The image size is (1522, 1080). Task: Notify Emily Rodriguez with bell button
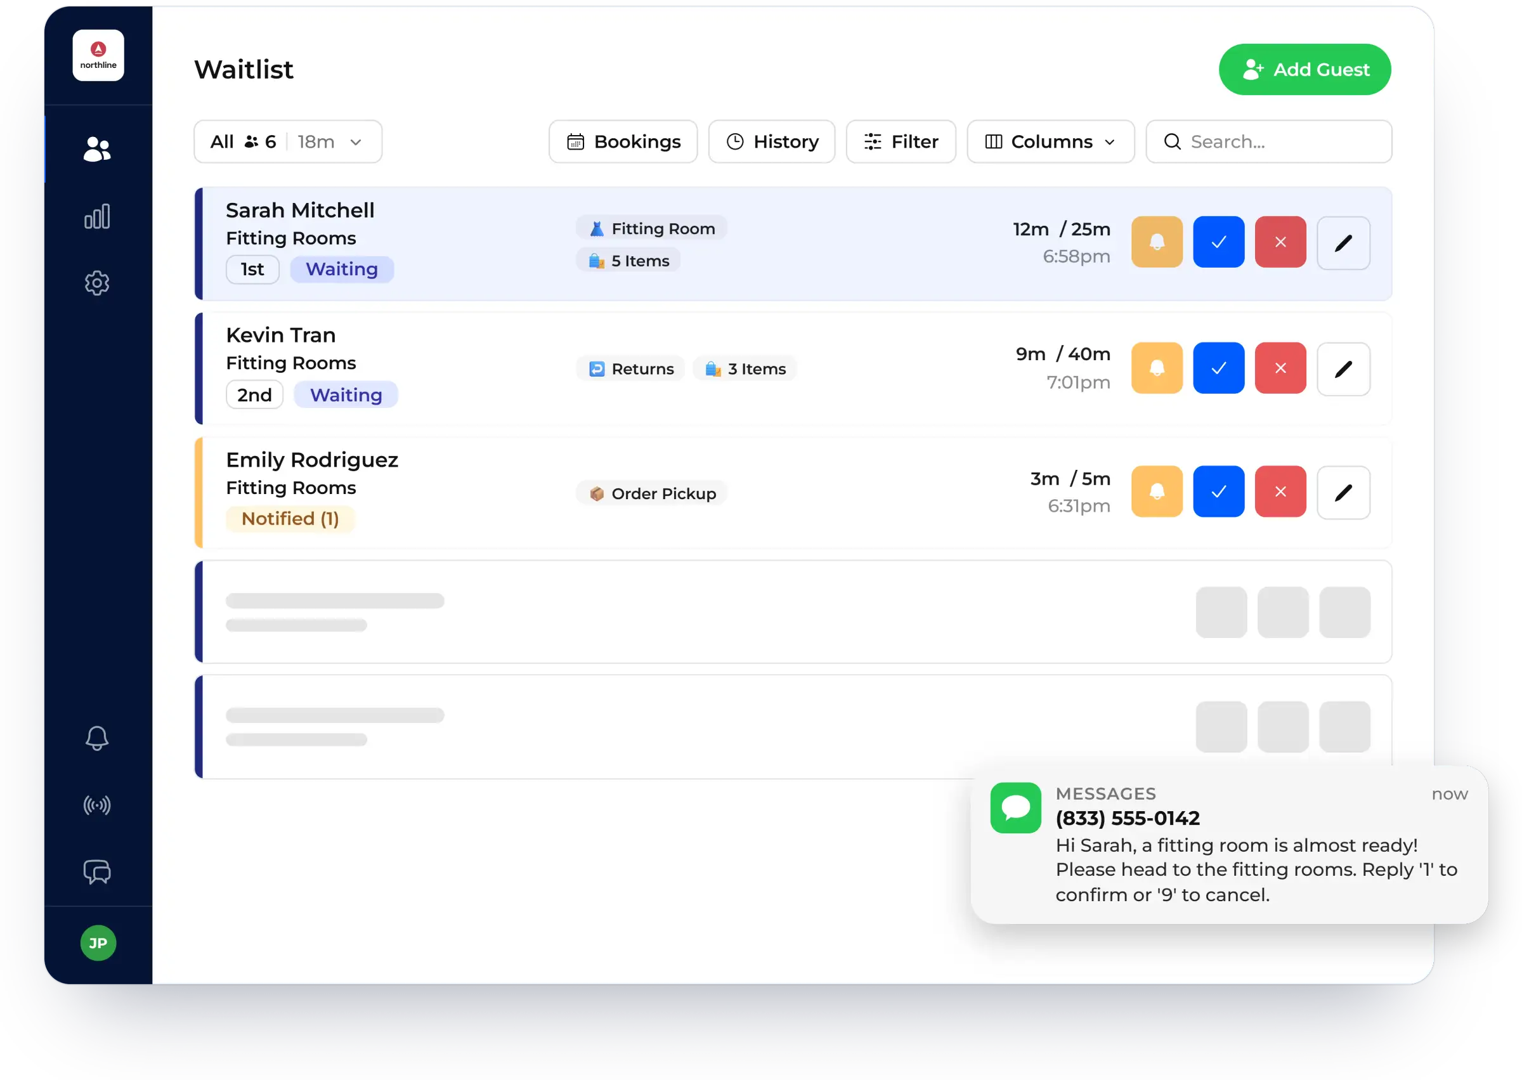click(x=1157, y=492)
